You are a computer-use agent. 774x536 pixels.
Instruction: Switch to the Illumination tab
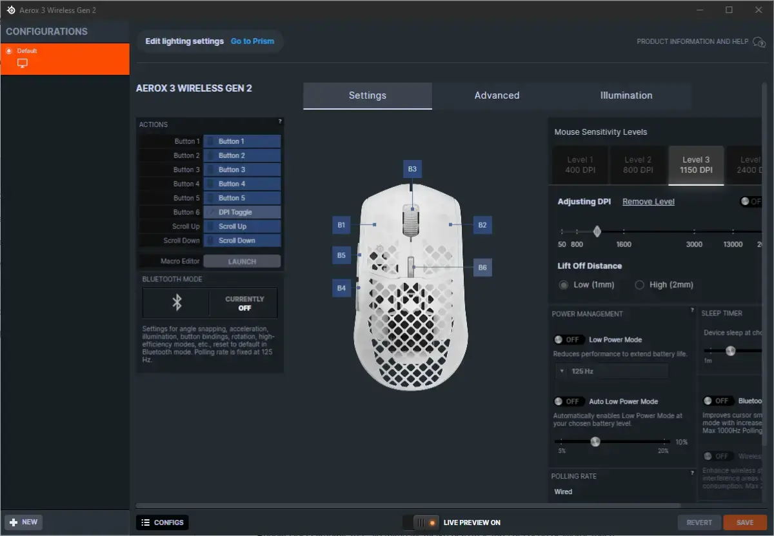[626, 95]
